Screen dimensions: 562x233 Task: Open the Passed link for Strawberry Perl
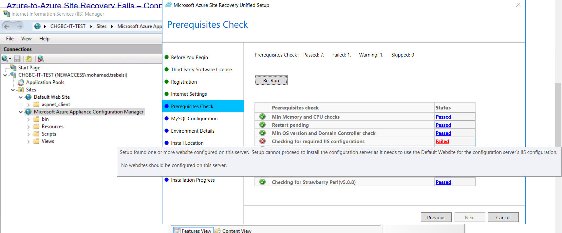[443, 182]
